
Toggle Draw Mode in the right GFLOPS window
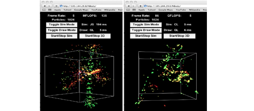145,30
